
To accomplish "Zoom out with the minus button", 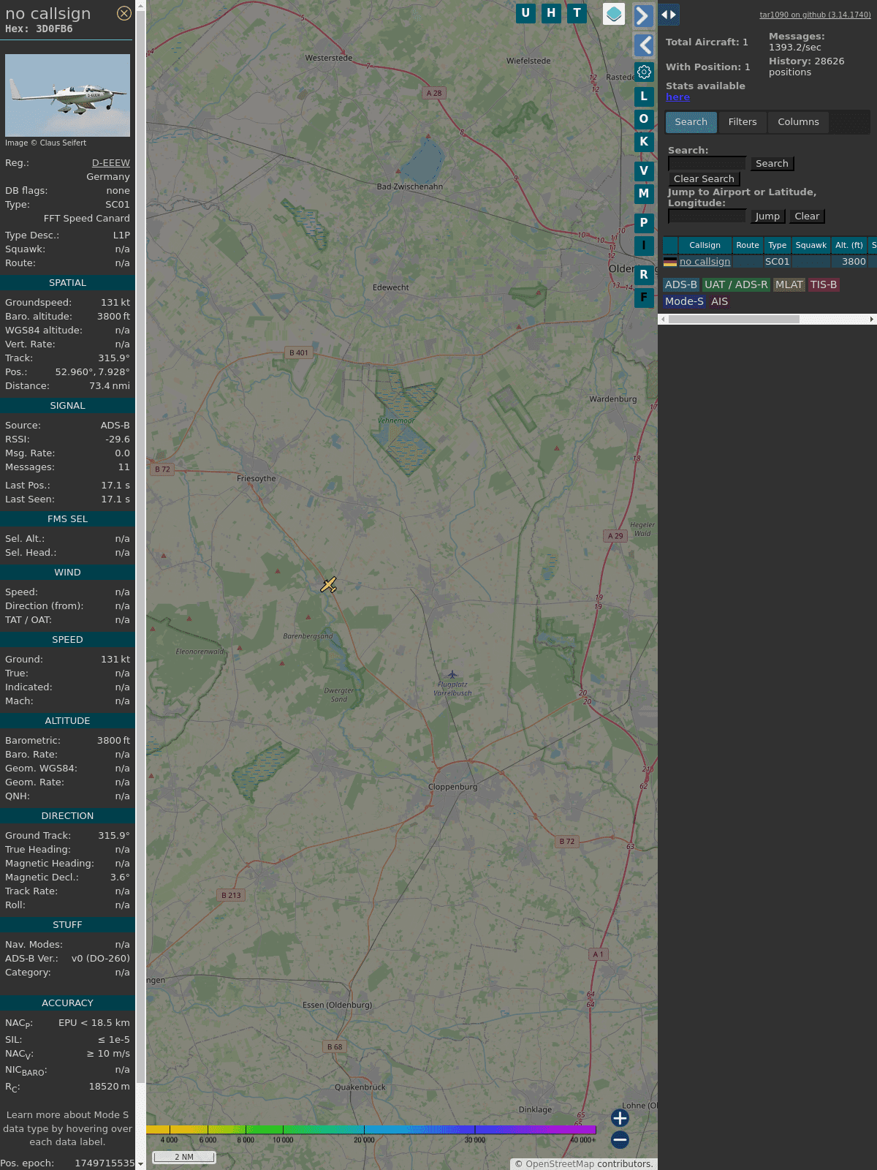I will pyautogui.click(x=620, y=1139).
